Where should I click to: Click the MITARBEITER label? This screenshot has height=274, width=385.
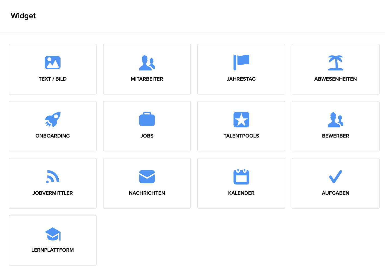147,79
